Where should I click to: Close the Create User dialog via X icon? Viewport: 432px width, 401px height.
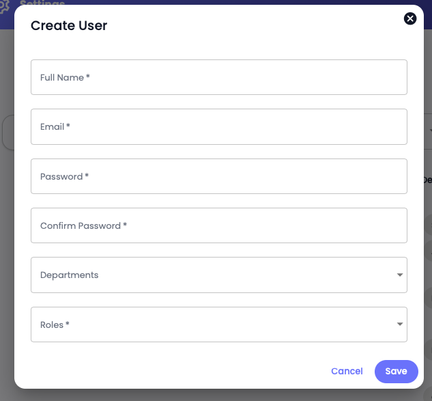410,18
